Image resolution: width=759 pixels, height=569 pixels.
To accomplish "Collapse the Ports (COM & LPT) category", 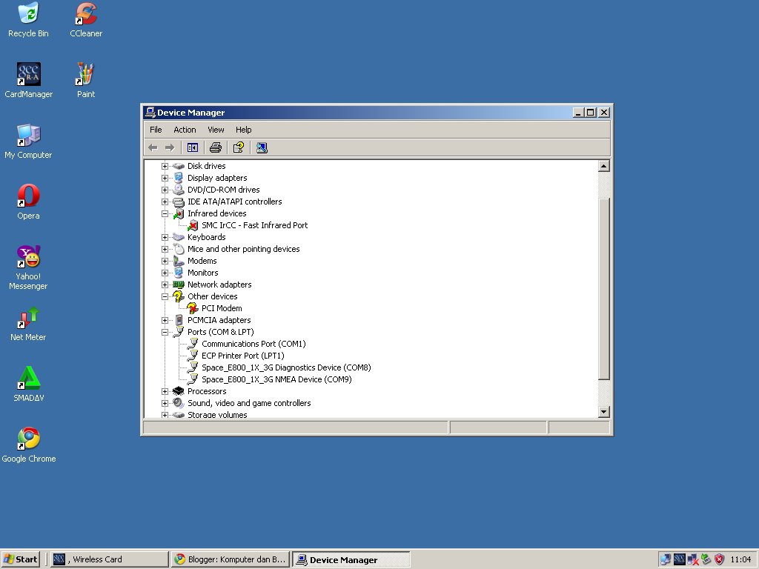I will click(165, 332).
